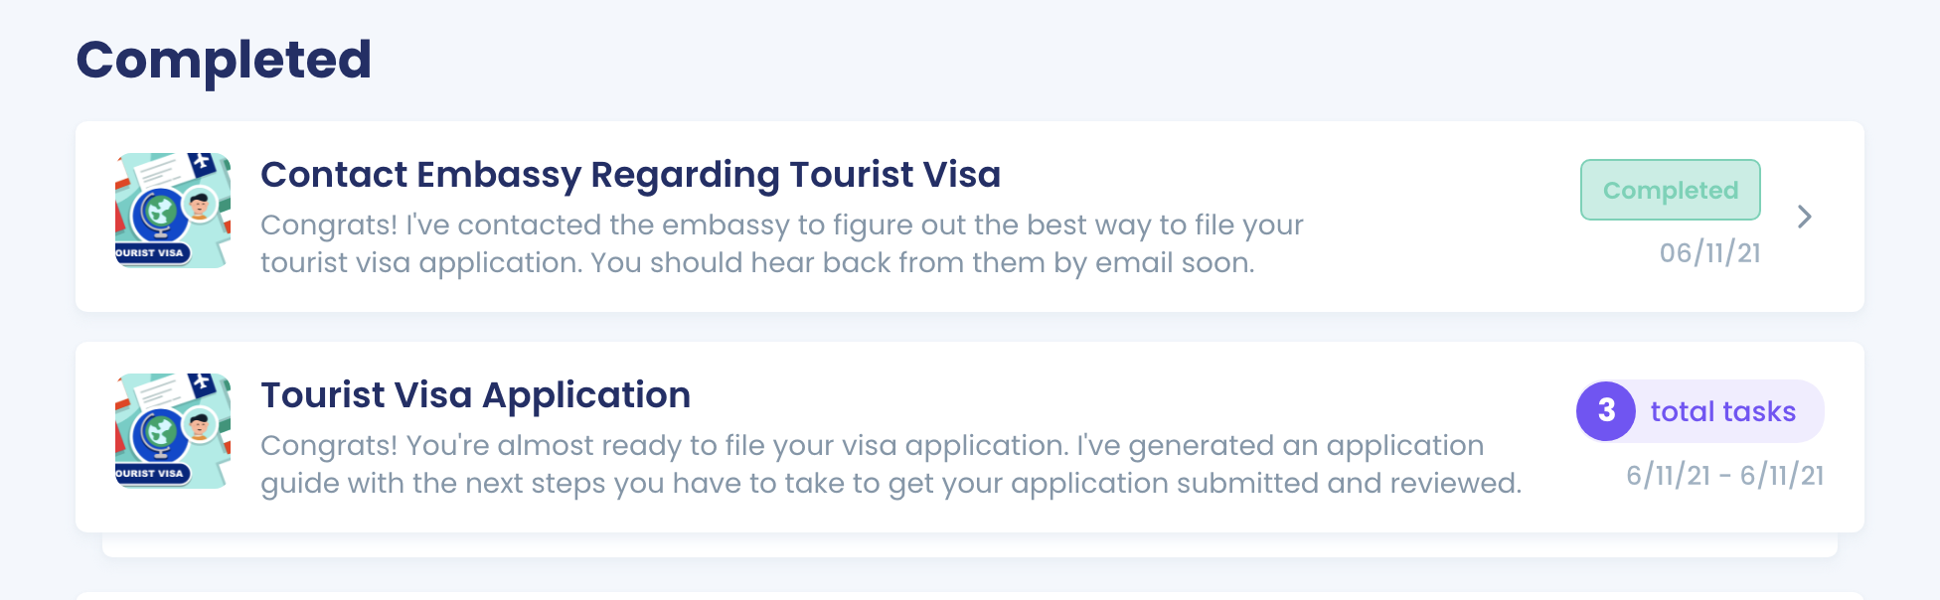Open Contact Embassy Regarding Tourist Visa title
Image resolution: width=1940 pixels, height=600 pixels.
point(630,175)
